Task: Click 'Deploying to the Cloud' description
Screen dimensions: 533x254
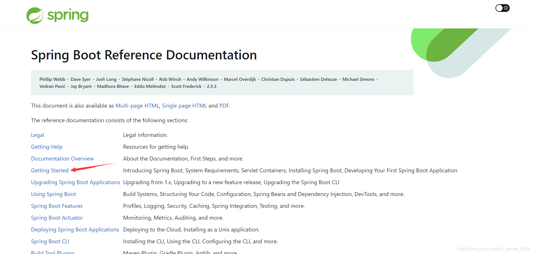Action: (x=191, y=230)
